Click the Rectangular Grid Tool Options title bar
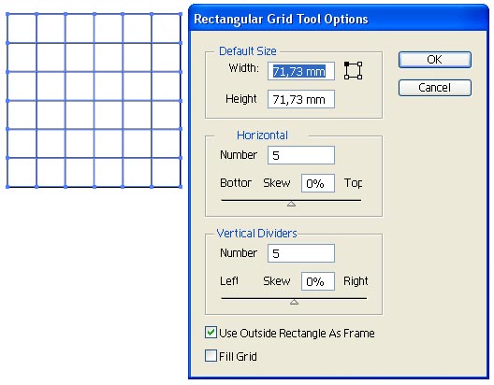The image size is (494, 385). 339,19
